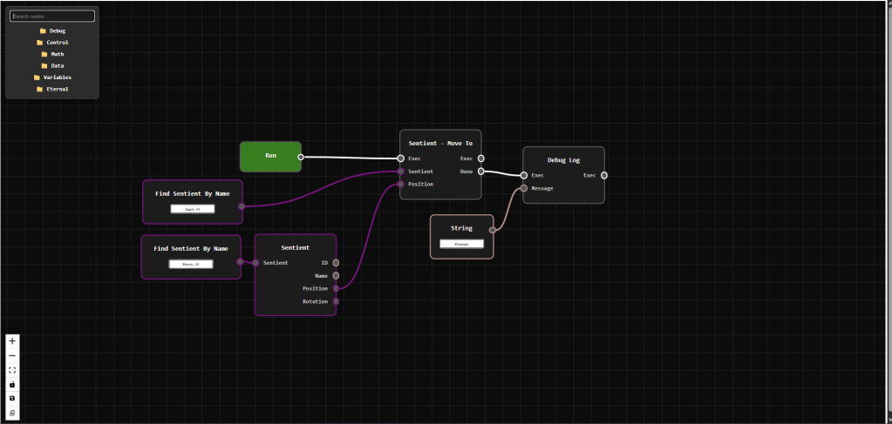
Task: Expand the Control node category
Action: 51,43
